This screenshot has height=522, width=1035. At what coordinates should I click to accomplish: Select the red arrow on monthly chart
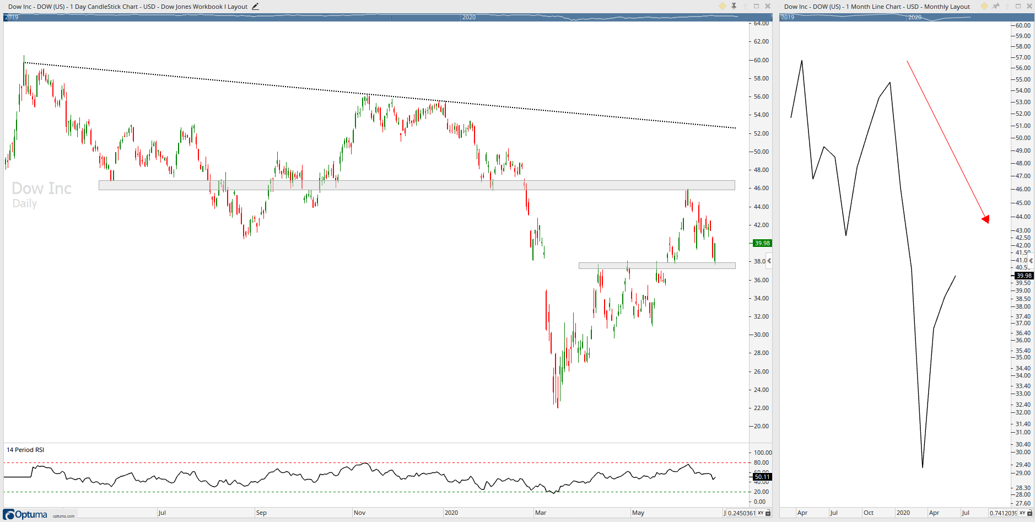click(x=948, y=142)
